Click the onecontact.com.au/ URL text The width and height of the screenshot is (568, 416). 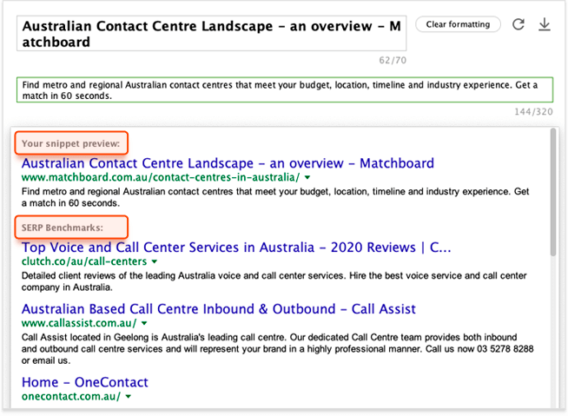(x=71, y=396)
